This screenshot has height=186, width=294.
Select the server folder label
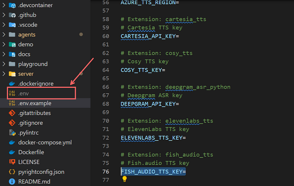click(x=26, y=74)
